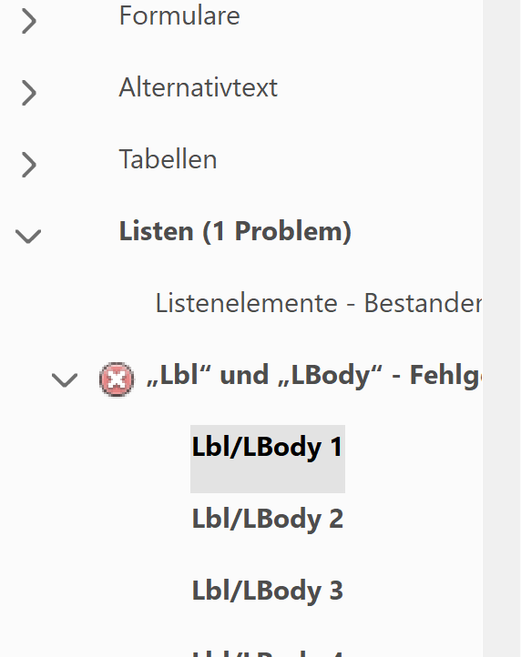Expand the Tabellen section chevron

(29, 165)
